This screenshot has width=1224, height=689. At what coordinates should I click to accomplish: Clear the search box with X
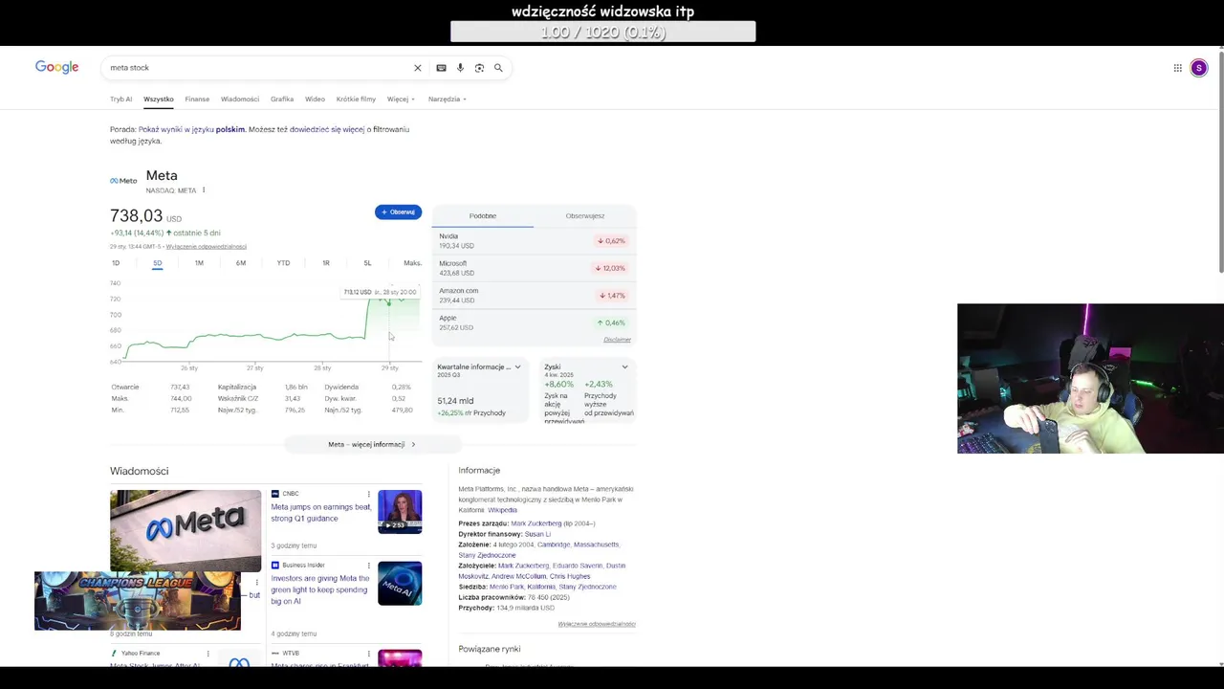tap(417, 68)
